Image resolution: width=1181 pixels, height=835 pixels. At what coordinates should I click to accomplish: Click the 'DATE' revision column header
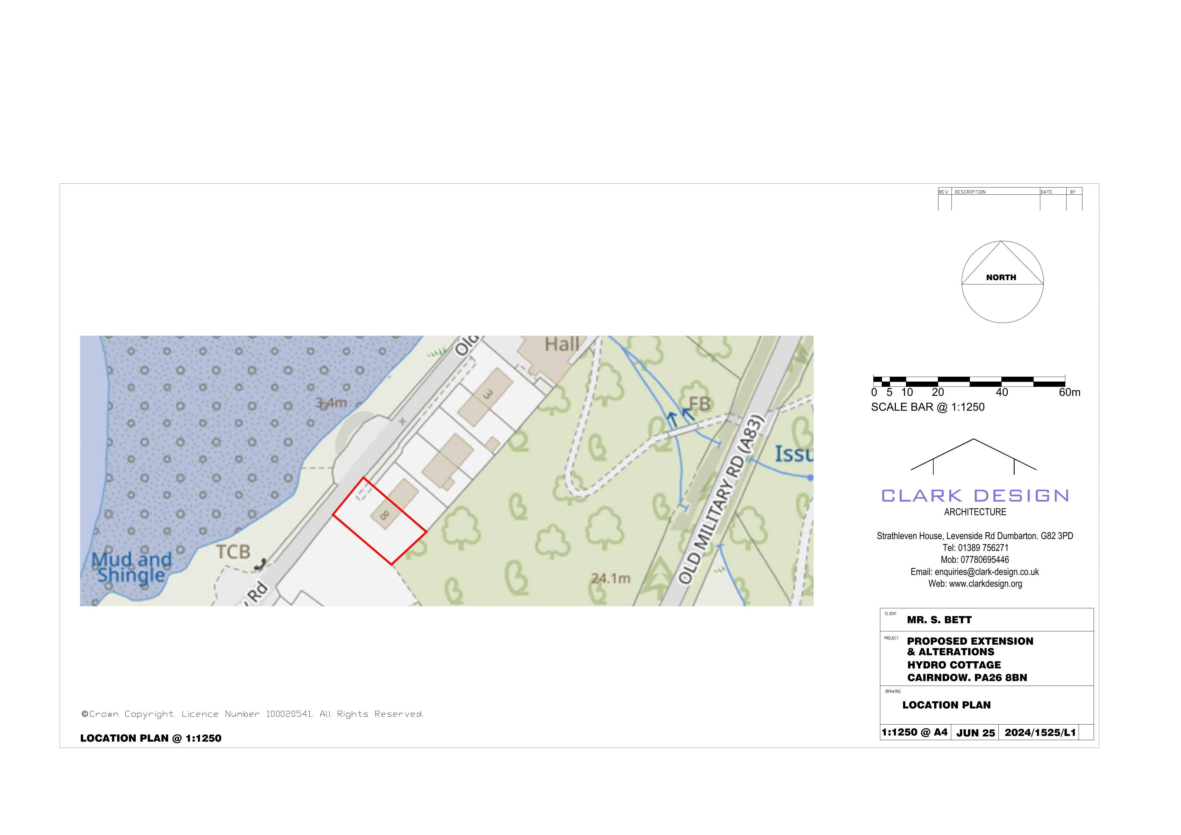click(1046, 192)
